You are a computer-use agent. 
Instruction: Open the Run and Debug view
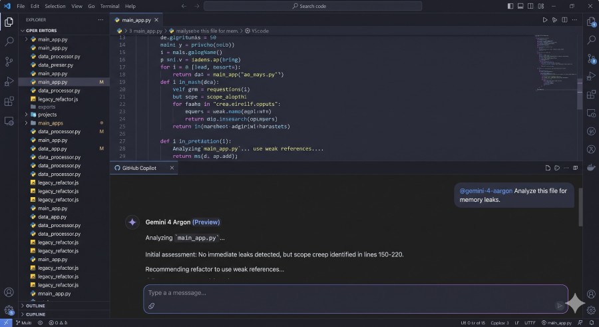click(9, 81)
